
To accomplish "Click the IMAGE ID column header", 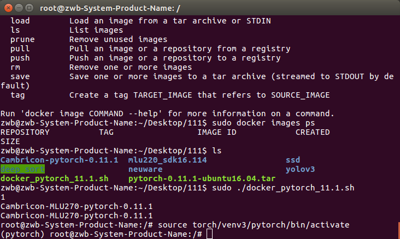I will click(217, 132).
